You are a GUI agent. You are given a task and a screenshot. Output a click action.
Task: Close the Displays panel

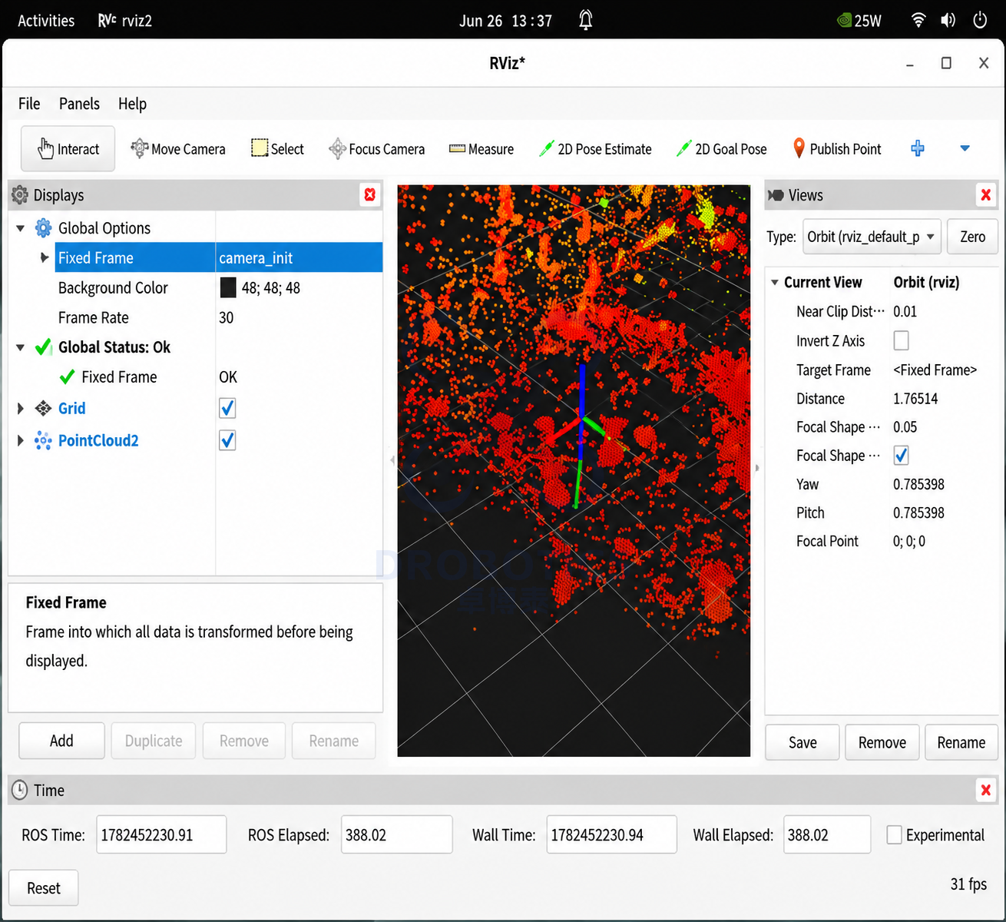click(370, 195)
